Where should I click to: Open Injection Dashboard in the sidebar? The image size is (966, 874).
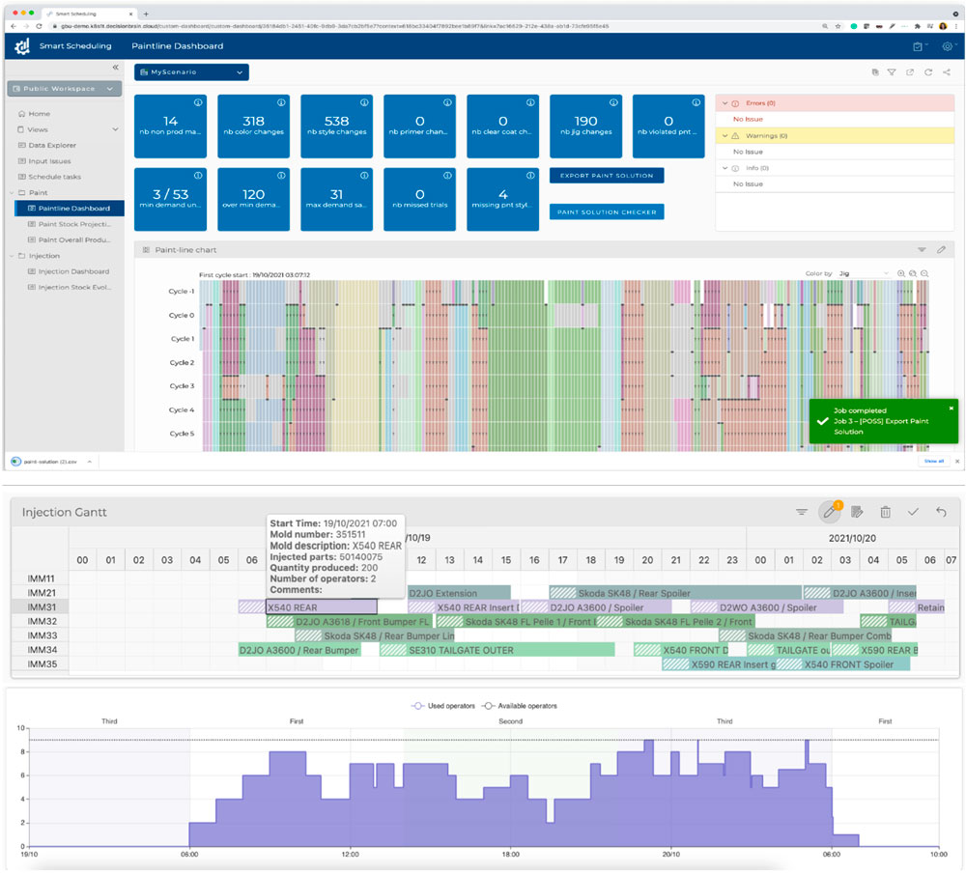tap(73, 271)
